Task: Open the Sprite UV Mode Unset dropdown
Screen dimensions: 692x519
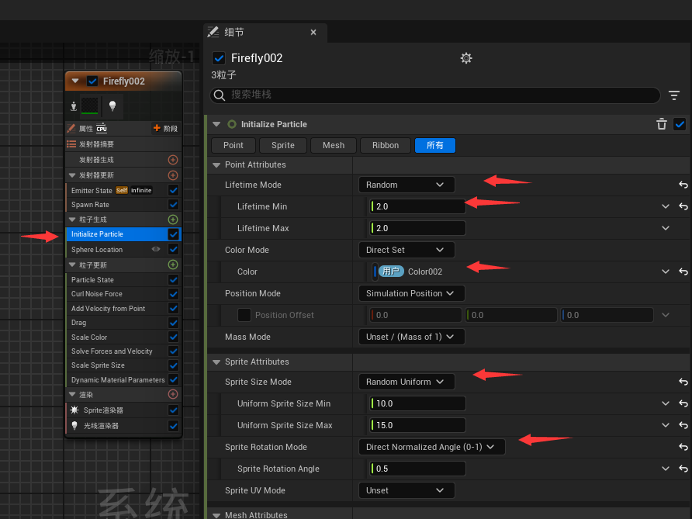Action: coord(407,490)
